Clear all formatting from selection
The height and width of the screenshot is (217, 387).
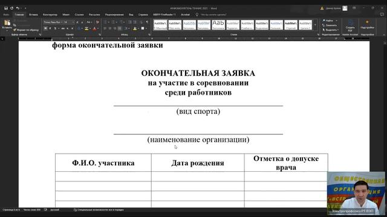tap(97, 22)
